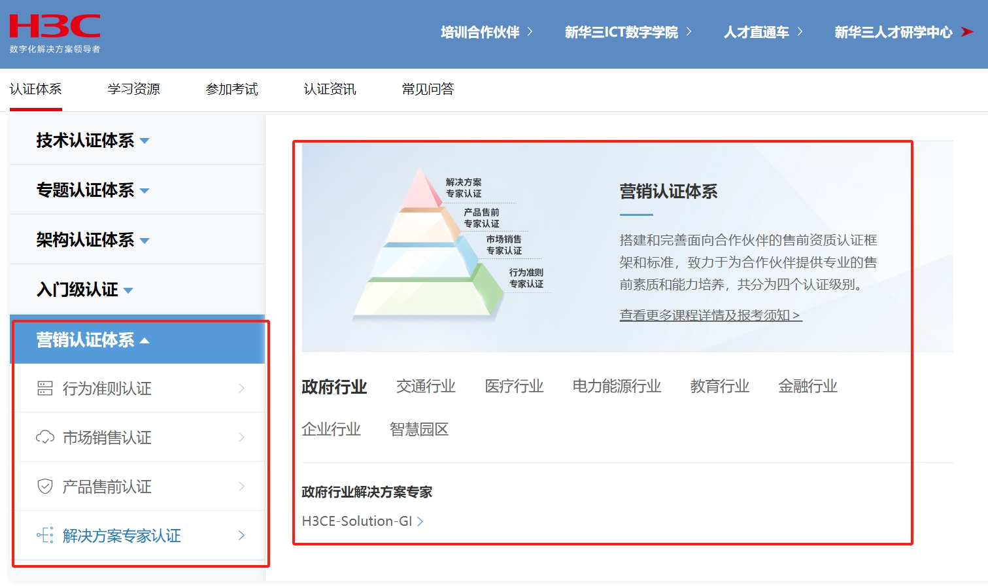Viewport: 988px width, 586px height.
Task: Open chevron on 行为准则认证 row
Action: (241, 388)
